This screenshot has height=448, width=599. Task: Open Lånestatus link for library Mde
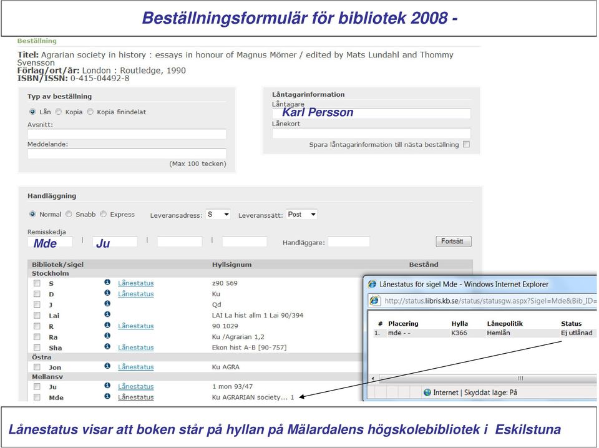pos(135,397)
